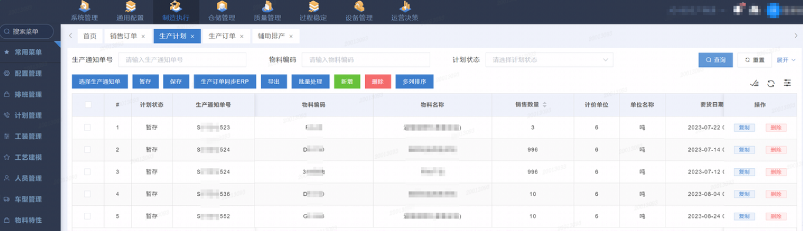The height and width of the screenshot is (231, 803).
Task: Check the checkbox for row 1
Action: (88, 127)
